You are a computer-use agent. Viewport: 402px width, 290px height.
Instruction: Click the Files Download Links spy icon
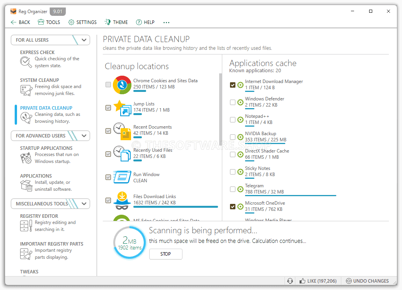(x=122, y=200)
